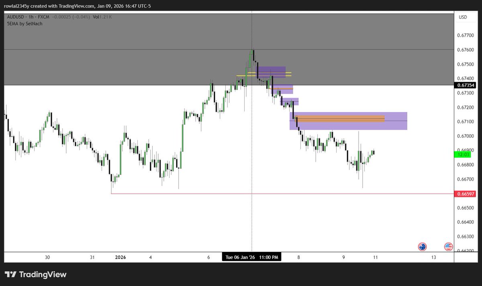Click the 0.66500 price axis value
This screenshot has height=286, width=482.
(465, 208)
